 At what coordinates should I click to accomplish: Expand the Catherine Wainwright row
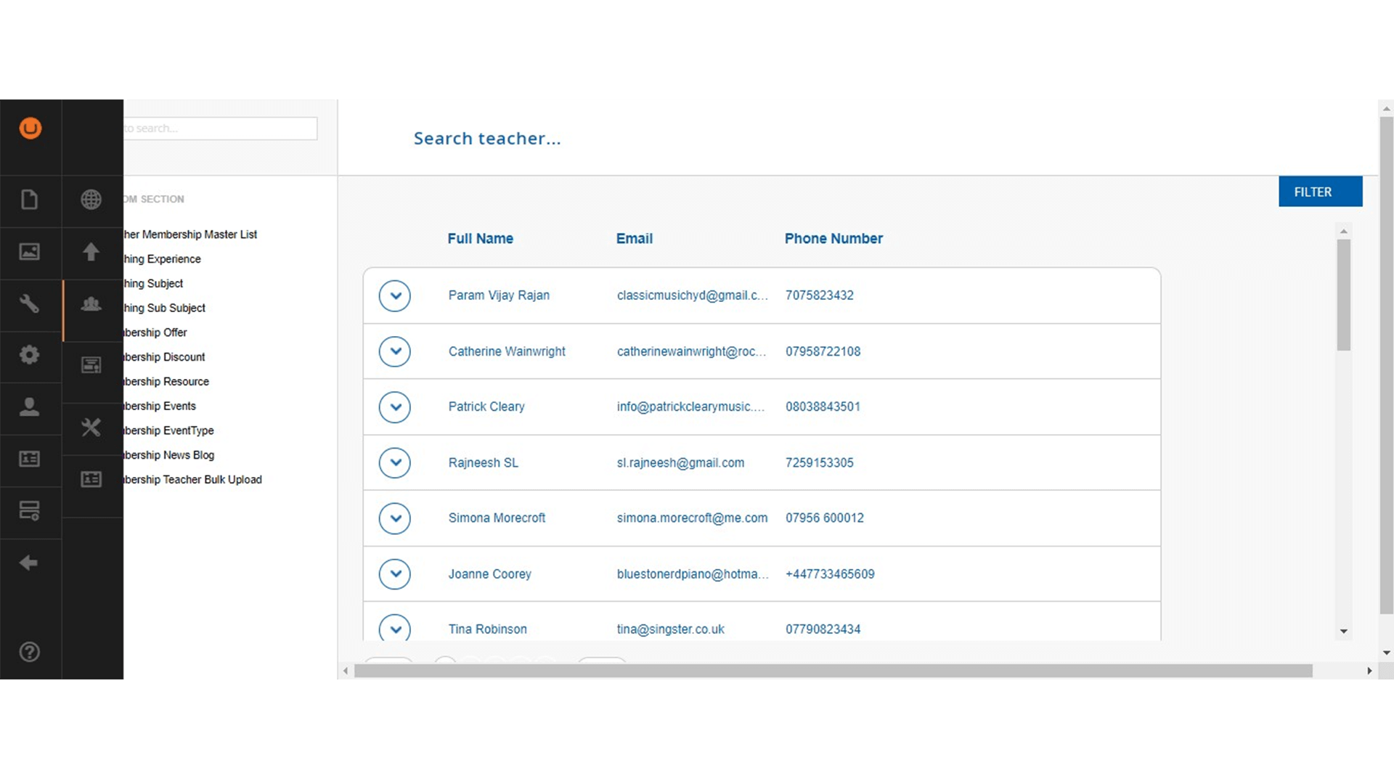pos(395,352)
